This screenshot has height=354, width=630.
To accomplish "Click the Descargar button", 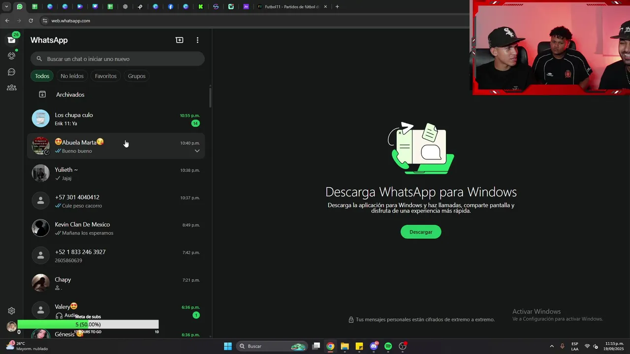I will point(421,232).
